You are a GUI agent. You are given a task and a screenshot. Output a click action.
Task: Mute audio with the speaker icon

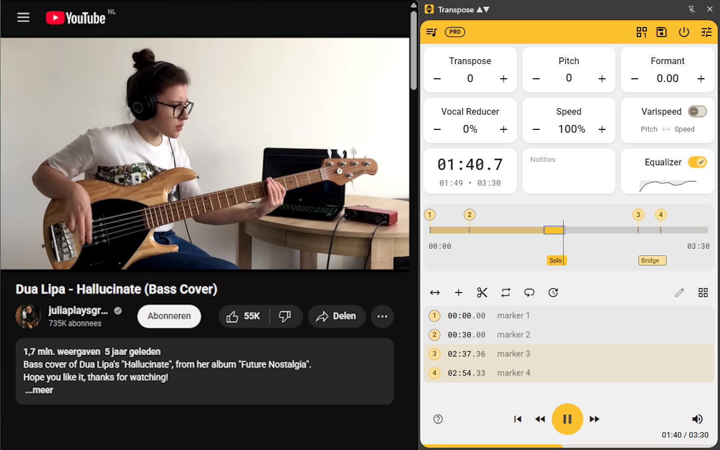[x=697, y=419]
